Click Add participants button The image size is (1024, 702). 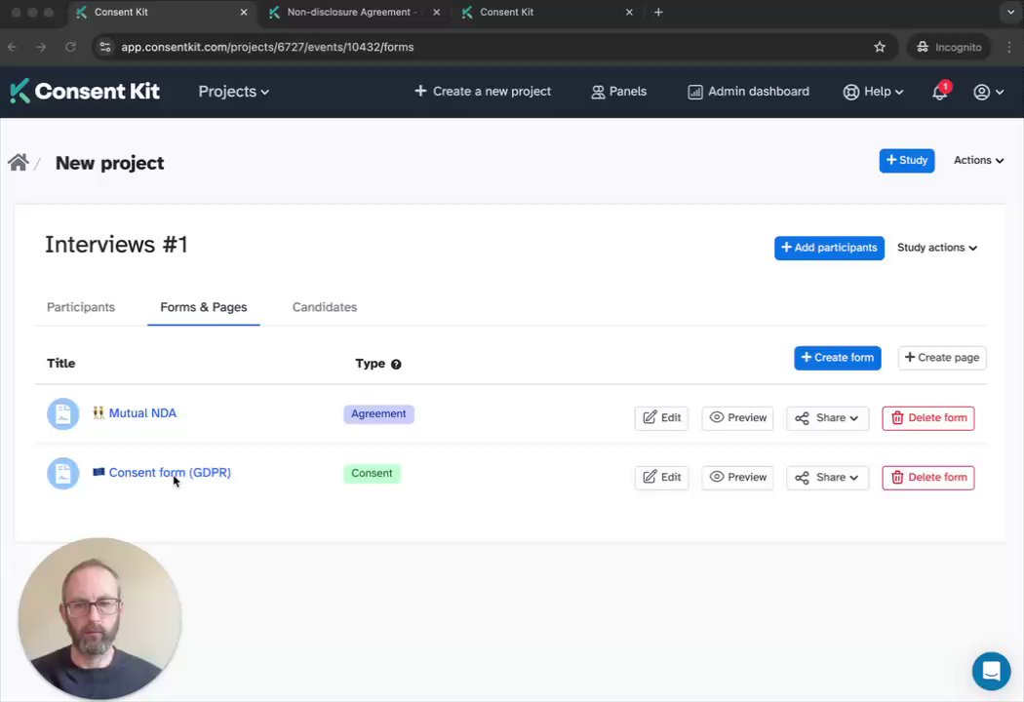coord(829,249)
